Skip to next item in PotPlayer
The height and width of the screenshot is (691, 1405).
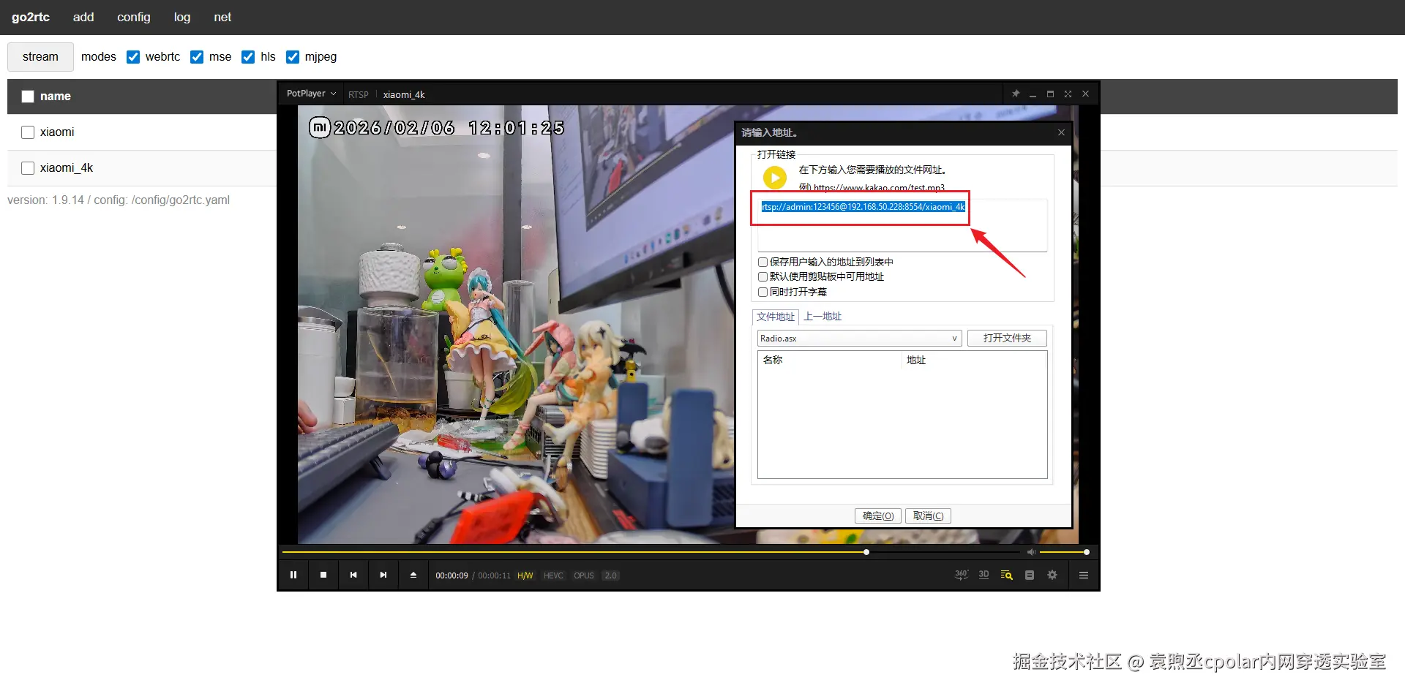coord(383,575)
